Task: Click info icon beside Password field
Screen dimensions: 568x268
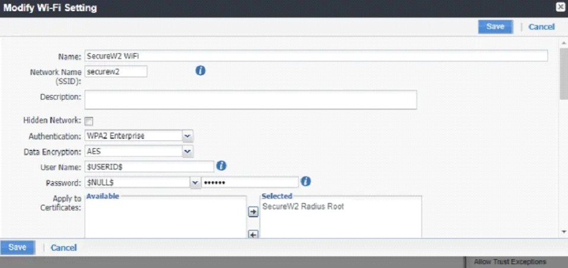Action: (306, 181)
